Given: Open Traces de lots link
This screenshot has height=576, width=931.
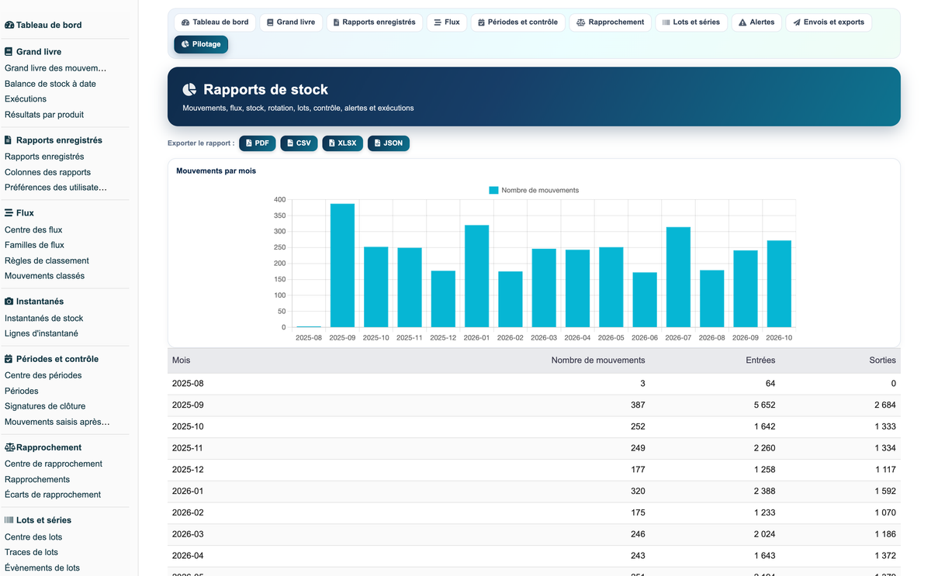Looking at the screenshot, I should pos(31,552).
